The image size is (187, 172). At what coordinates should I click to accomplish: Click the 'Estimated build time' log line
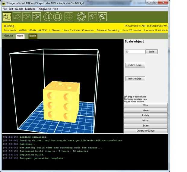[54, 151]
